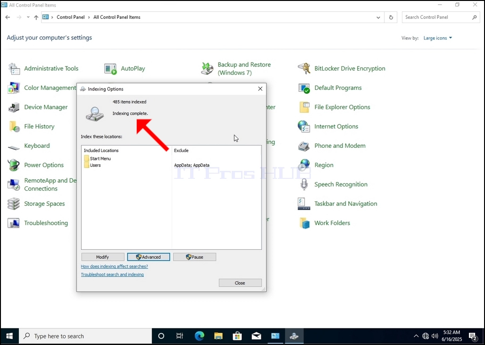
Task: Click the Modify button
Action: pyautogui.click(x=103, y=257)
